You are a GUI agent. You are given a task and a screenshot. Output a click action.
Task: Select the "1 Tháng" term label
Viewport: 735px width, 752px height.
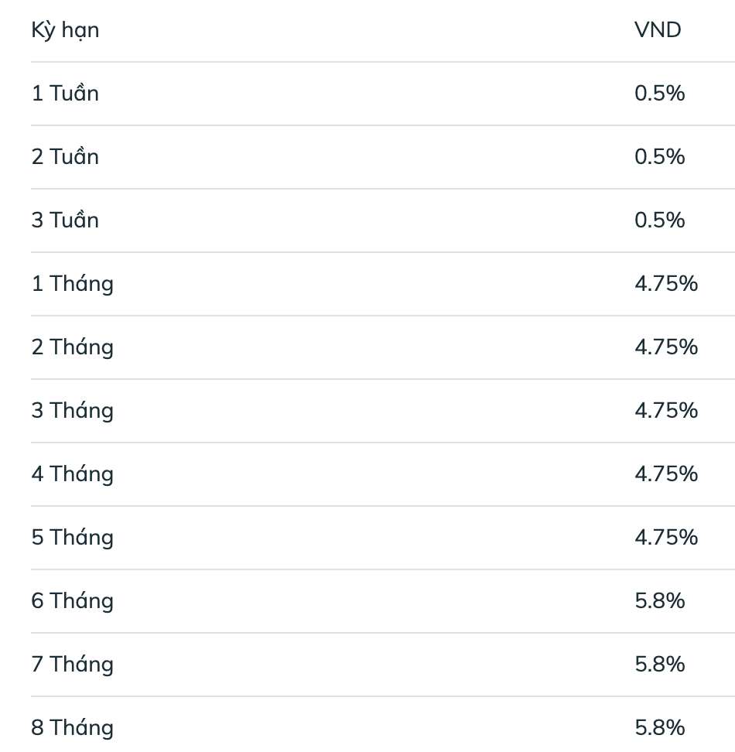tap(72, 284)
